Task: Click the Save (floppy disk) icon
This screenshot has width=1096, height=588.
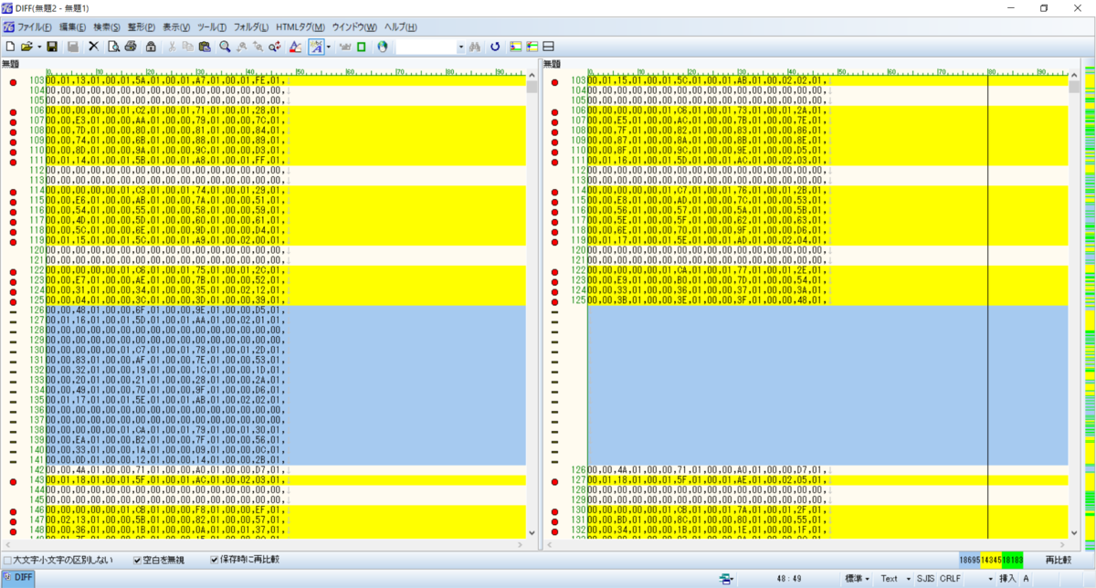Action: tap(52, 46)
